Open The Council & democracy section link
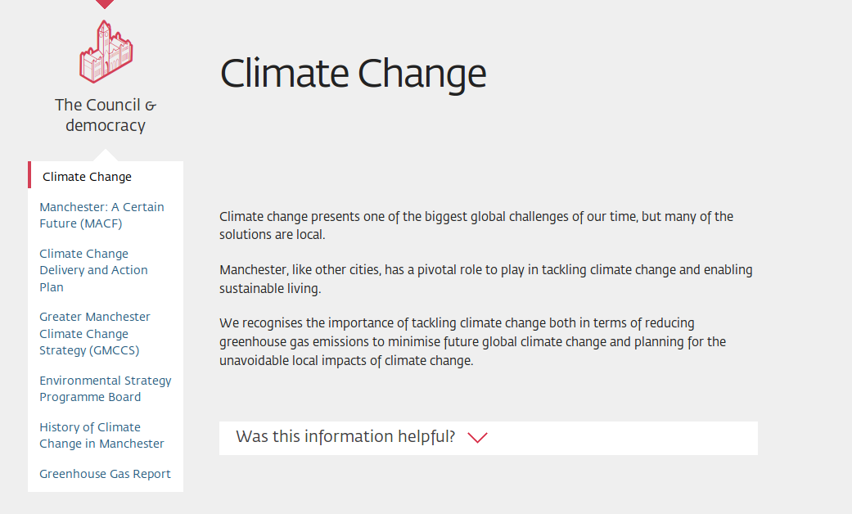The image size is (852, 514). point(106,115)
